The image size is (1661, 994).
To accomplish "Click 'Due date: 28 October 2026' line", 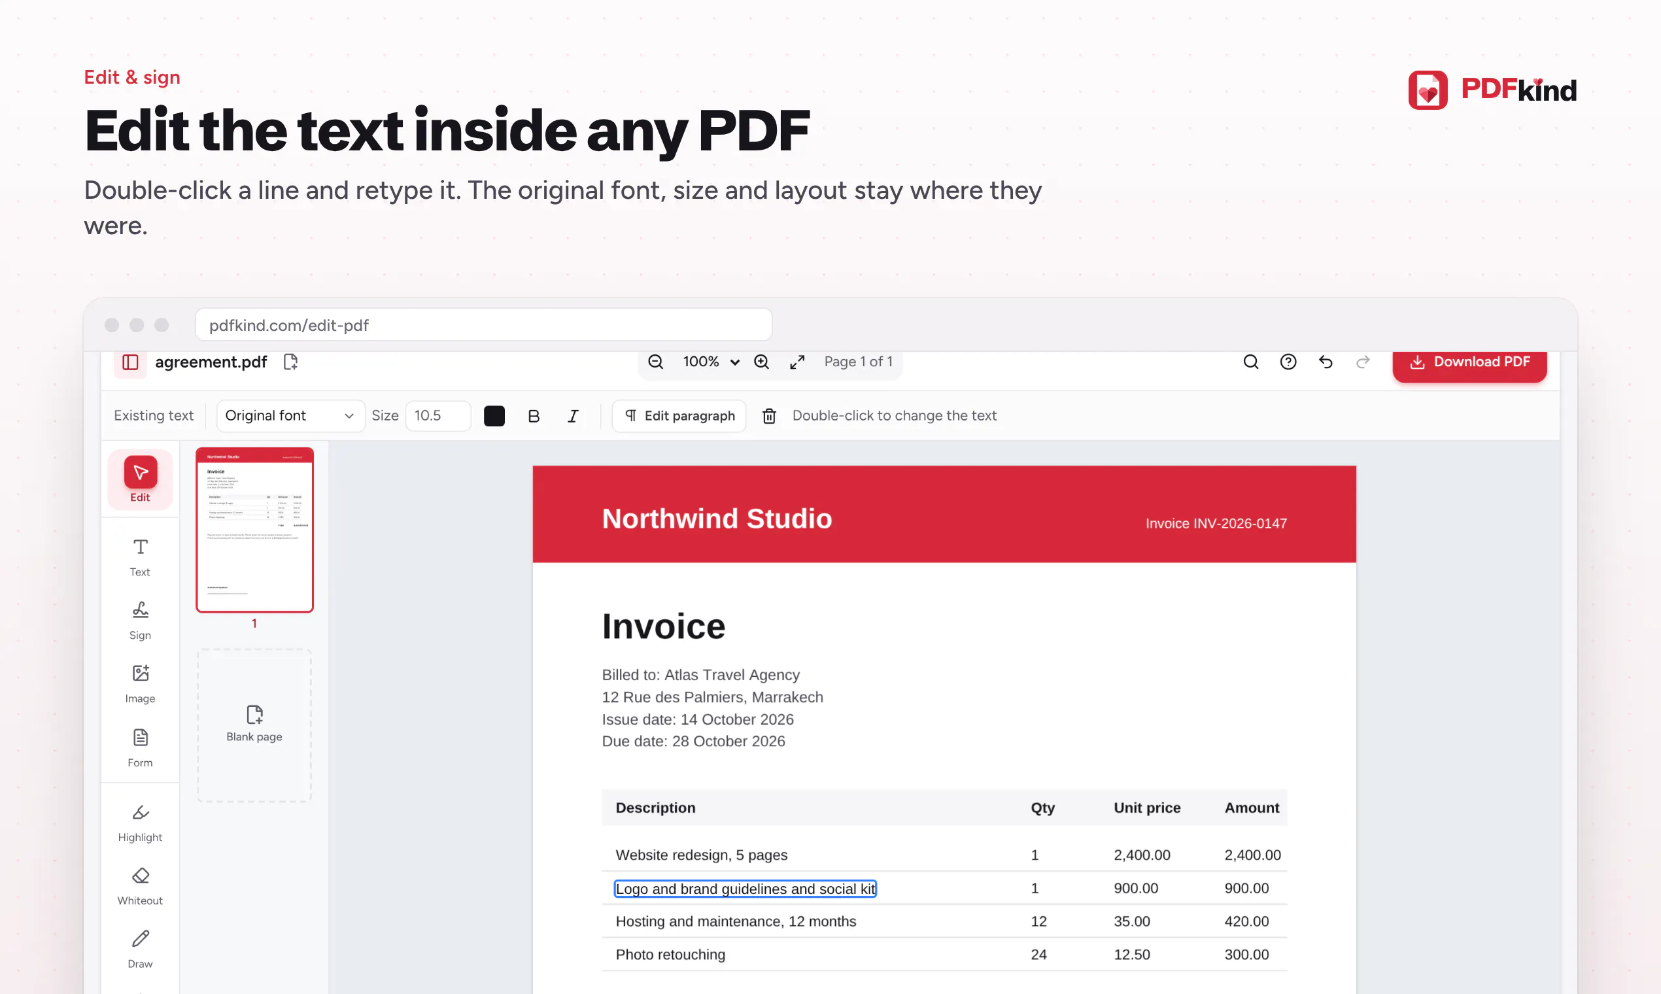I will pyautogui.click(x=693, y=741).
